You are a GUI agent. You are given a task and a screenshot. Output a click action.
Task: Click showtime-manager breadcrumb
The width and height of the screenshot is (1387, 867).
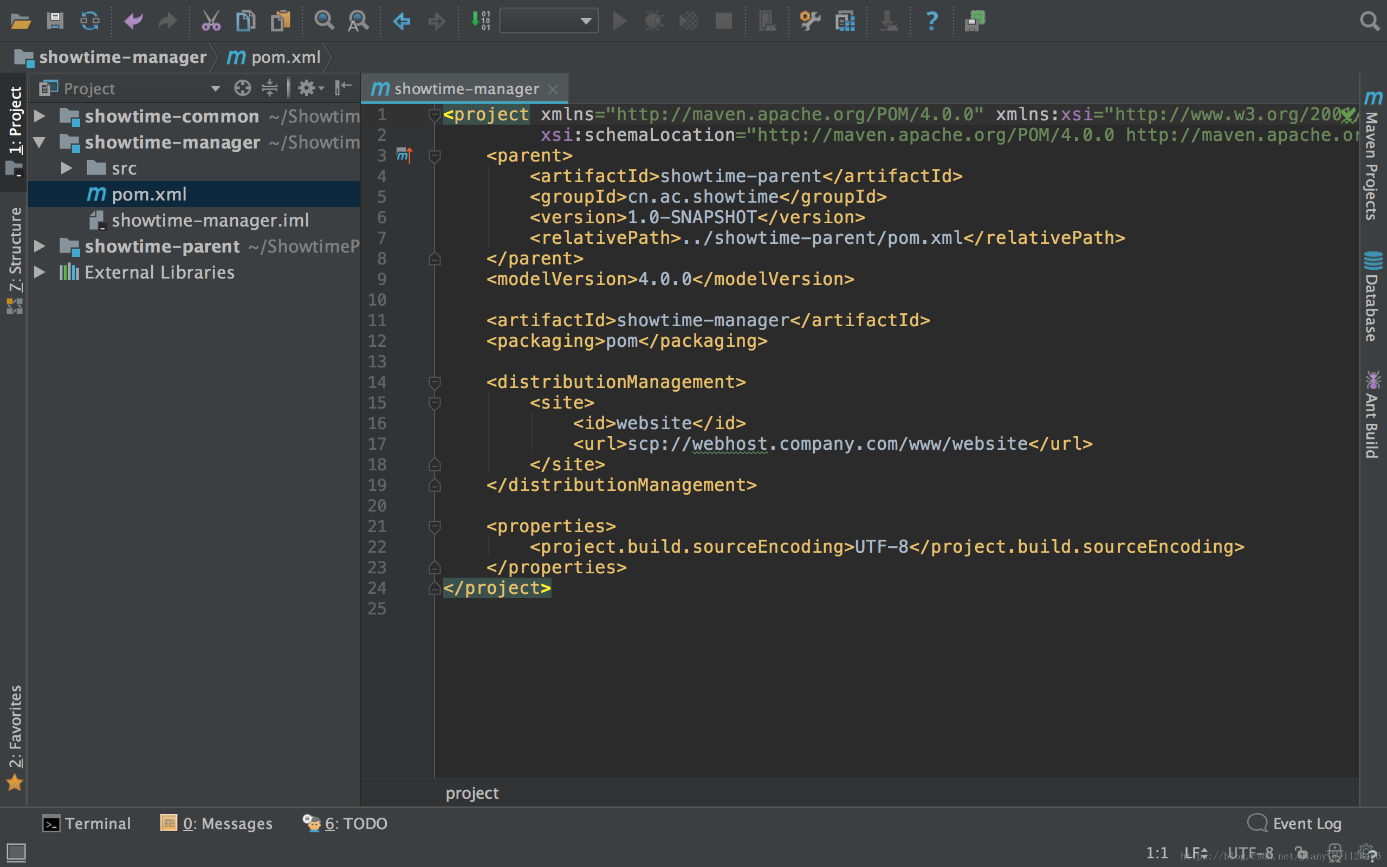[x=110, y=57]
